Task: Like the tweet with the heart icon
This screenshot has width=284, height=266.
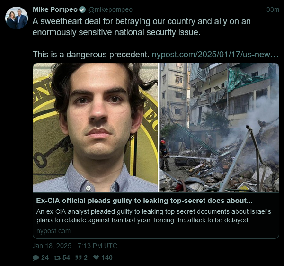Action: [96, 257]
